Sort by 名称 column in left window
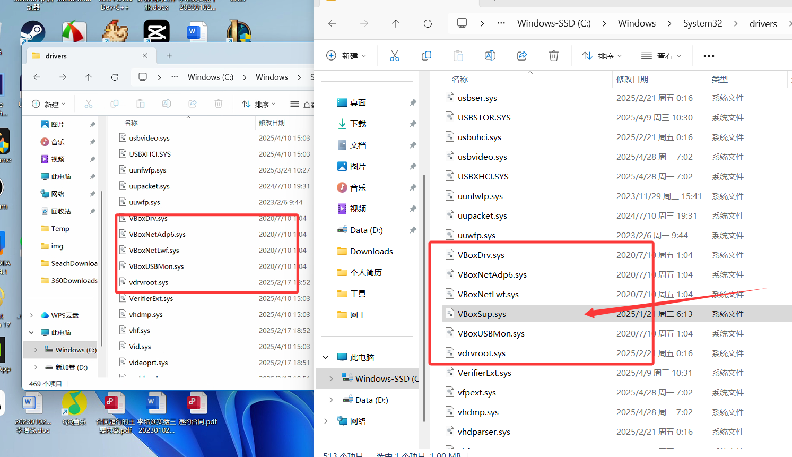Image resolution: width=792 pixels, height=457 pixels. 131,123
